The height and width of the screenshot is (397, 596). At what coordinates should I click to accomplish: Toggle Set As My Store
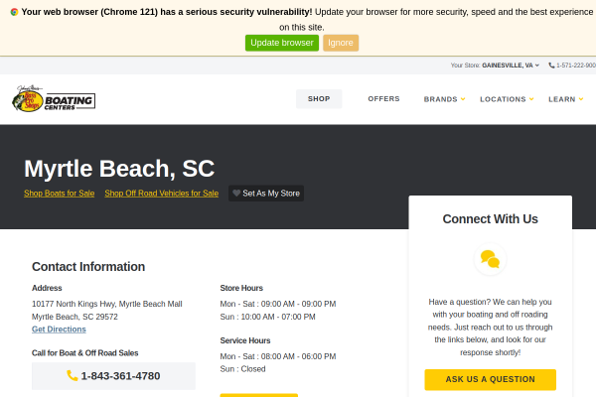tap(266, 193)
